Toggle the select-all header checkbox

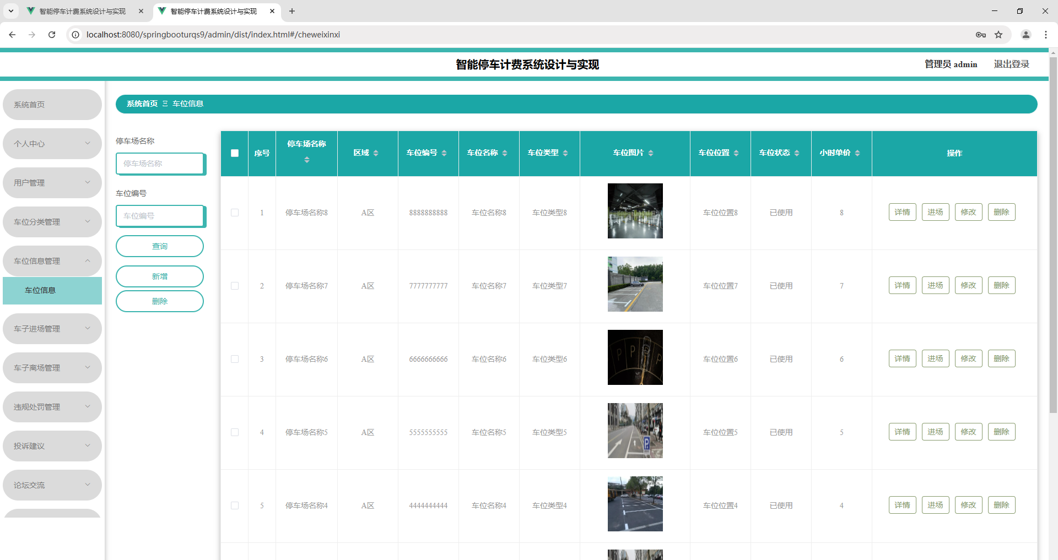point(235,153)
